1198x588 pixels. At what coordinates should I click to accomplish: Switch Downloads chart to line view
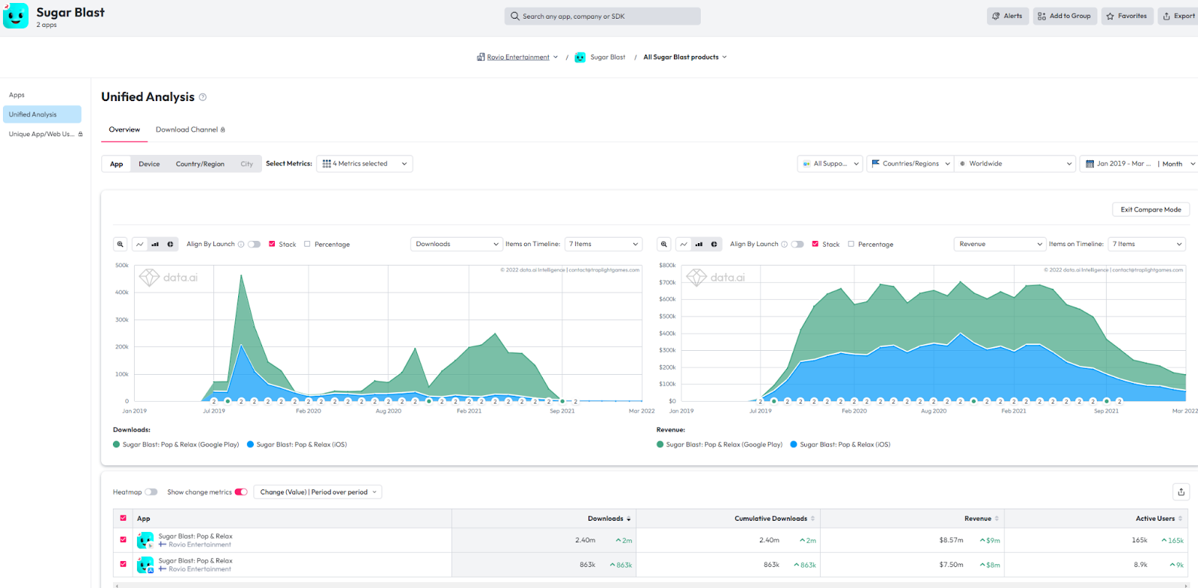click(140, 244)
